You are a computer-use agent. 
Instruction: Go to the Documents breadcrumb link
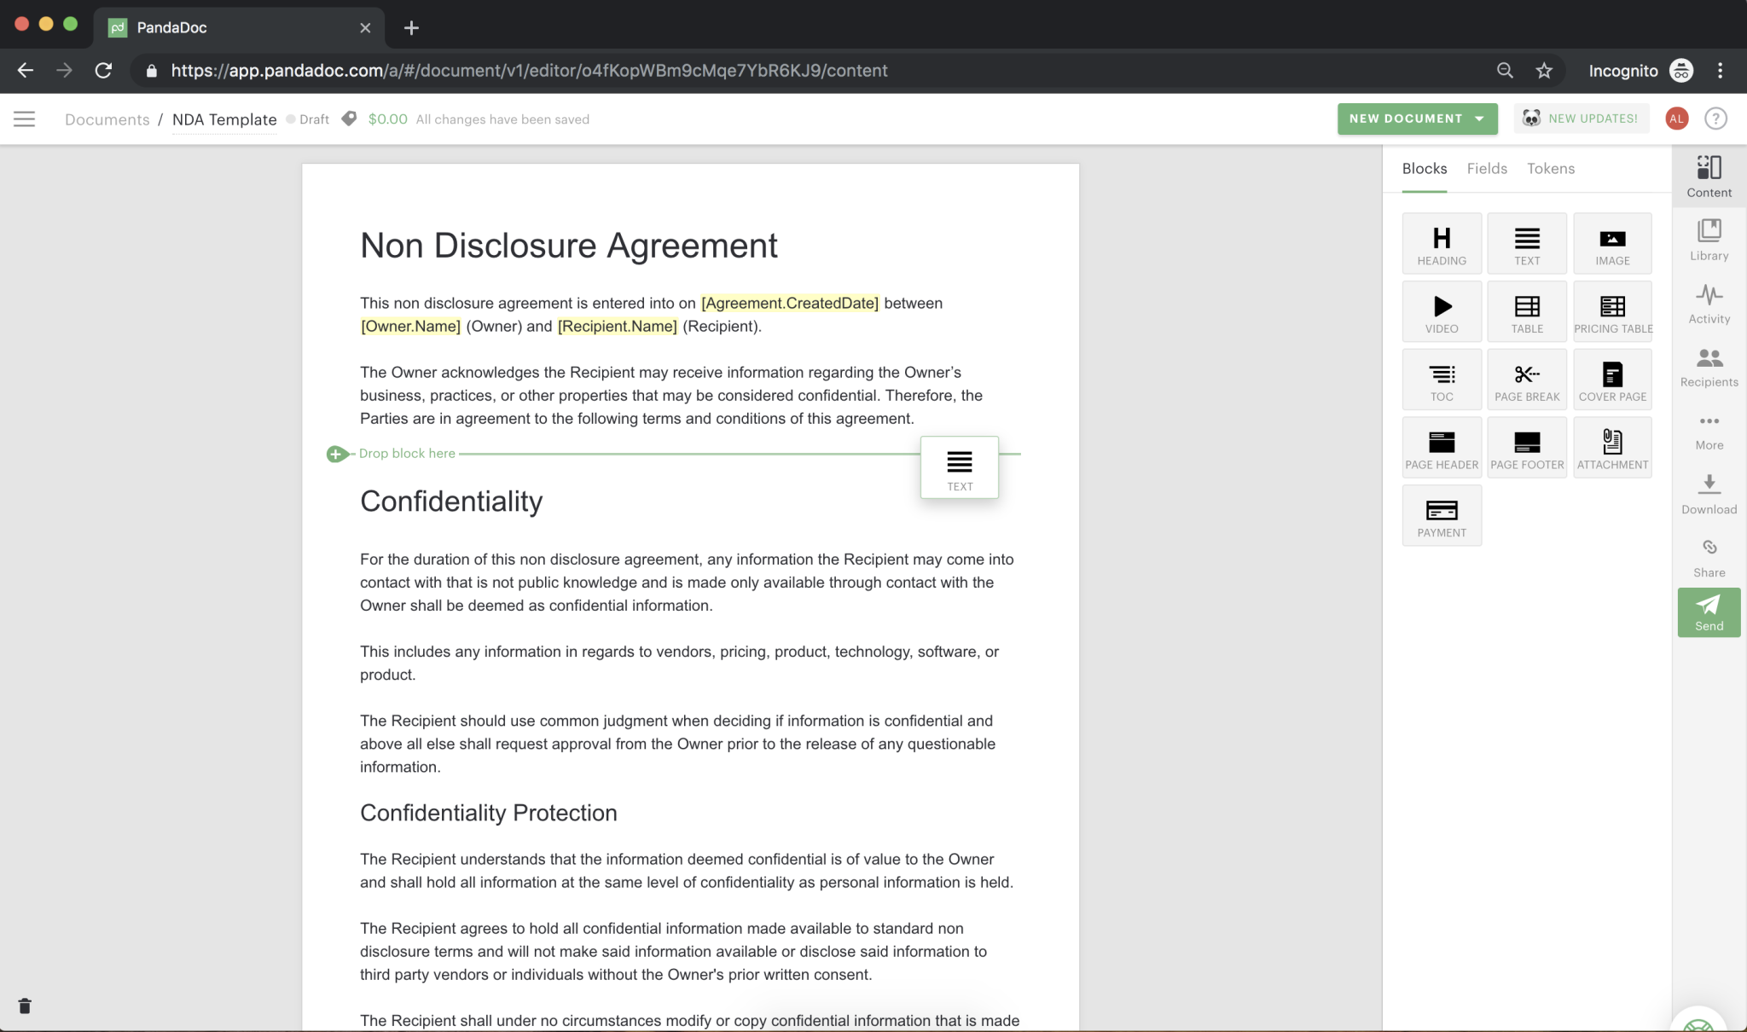107,119
